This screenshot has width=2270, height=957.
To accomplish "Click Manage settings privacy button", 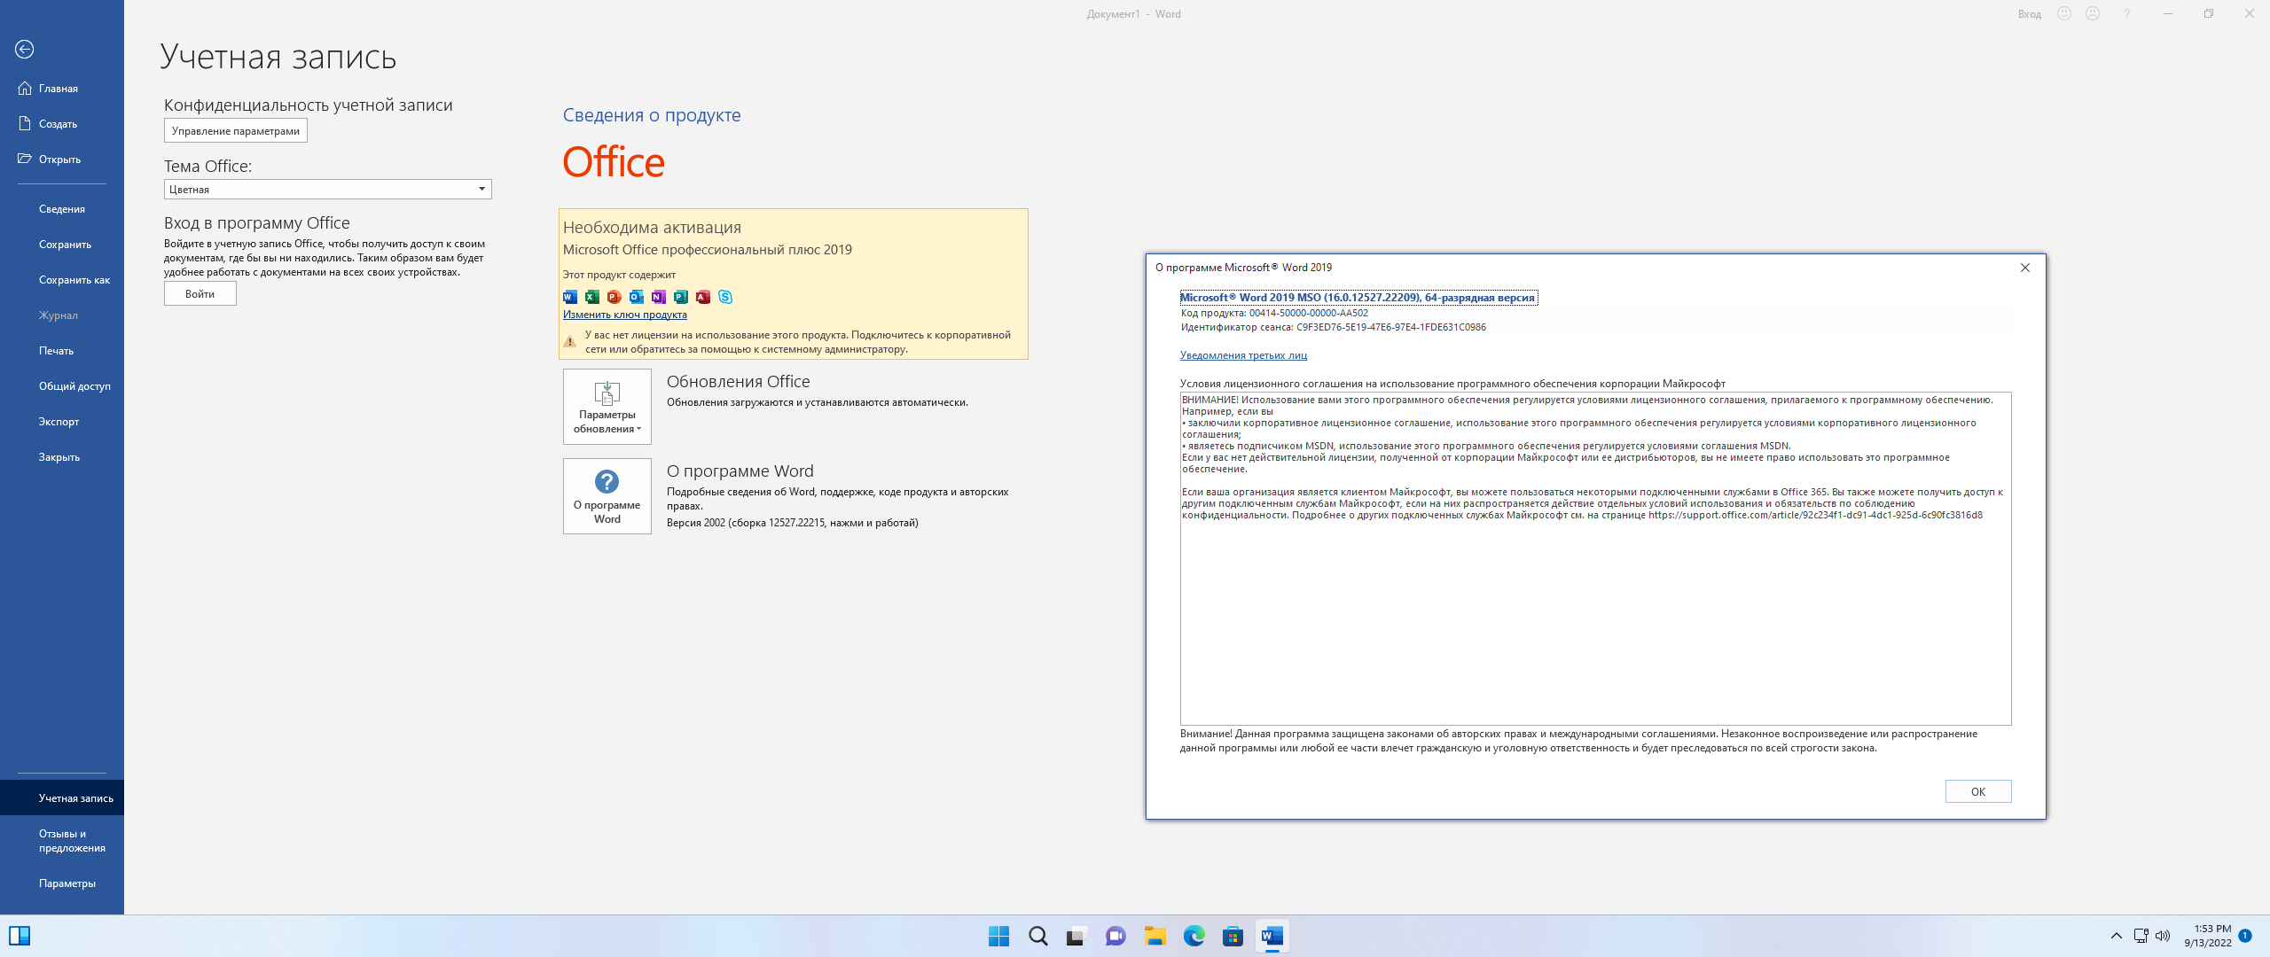I will (x=236, y=130).
